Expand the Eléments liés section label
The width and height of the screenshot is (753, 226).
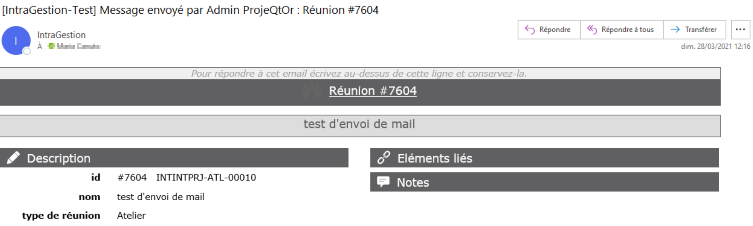click(435, 158)
